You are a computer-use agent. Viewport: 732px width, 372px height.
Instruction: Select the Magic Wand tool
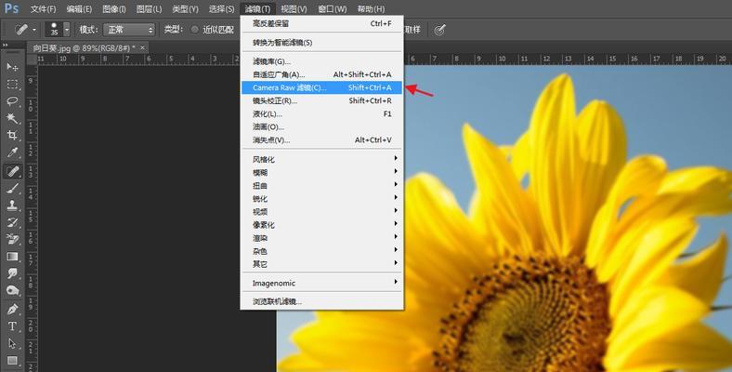(12, 118)
